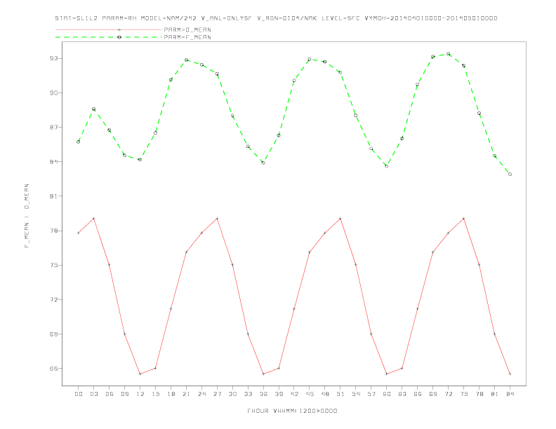Click the x-axis tick label 51
The image size is (556, 429).
(x=340, y=394)
